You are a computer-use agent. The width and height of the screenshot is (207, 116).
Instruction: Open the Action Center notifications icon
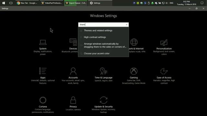[202, 3]
